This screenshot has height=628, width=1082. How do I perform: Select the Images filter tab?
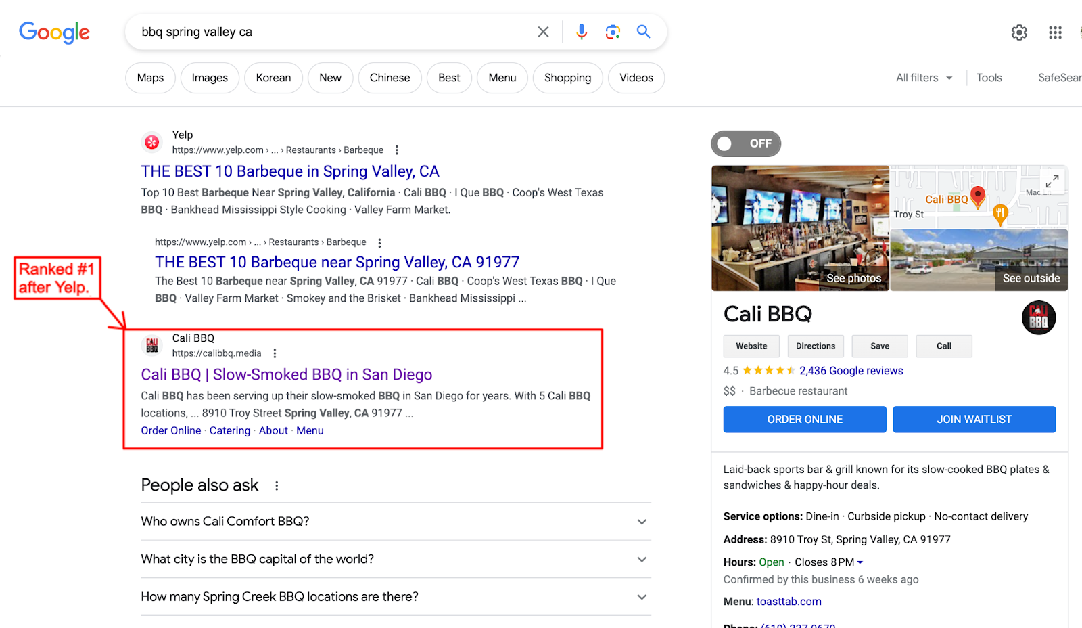click(210, 78)
